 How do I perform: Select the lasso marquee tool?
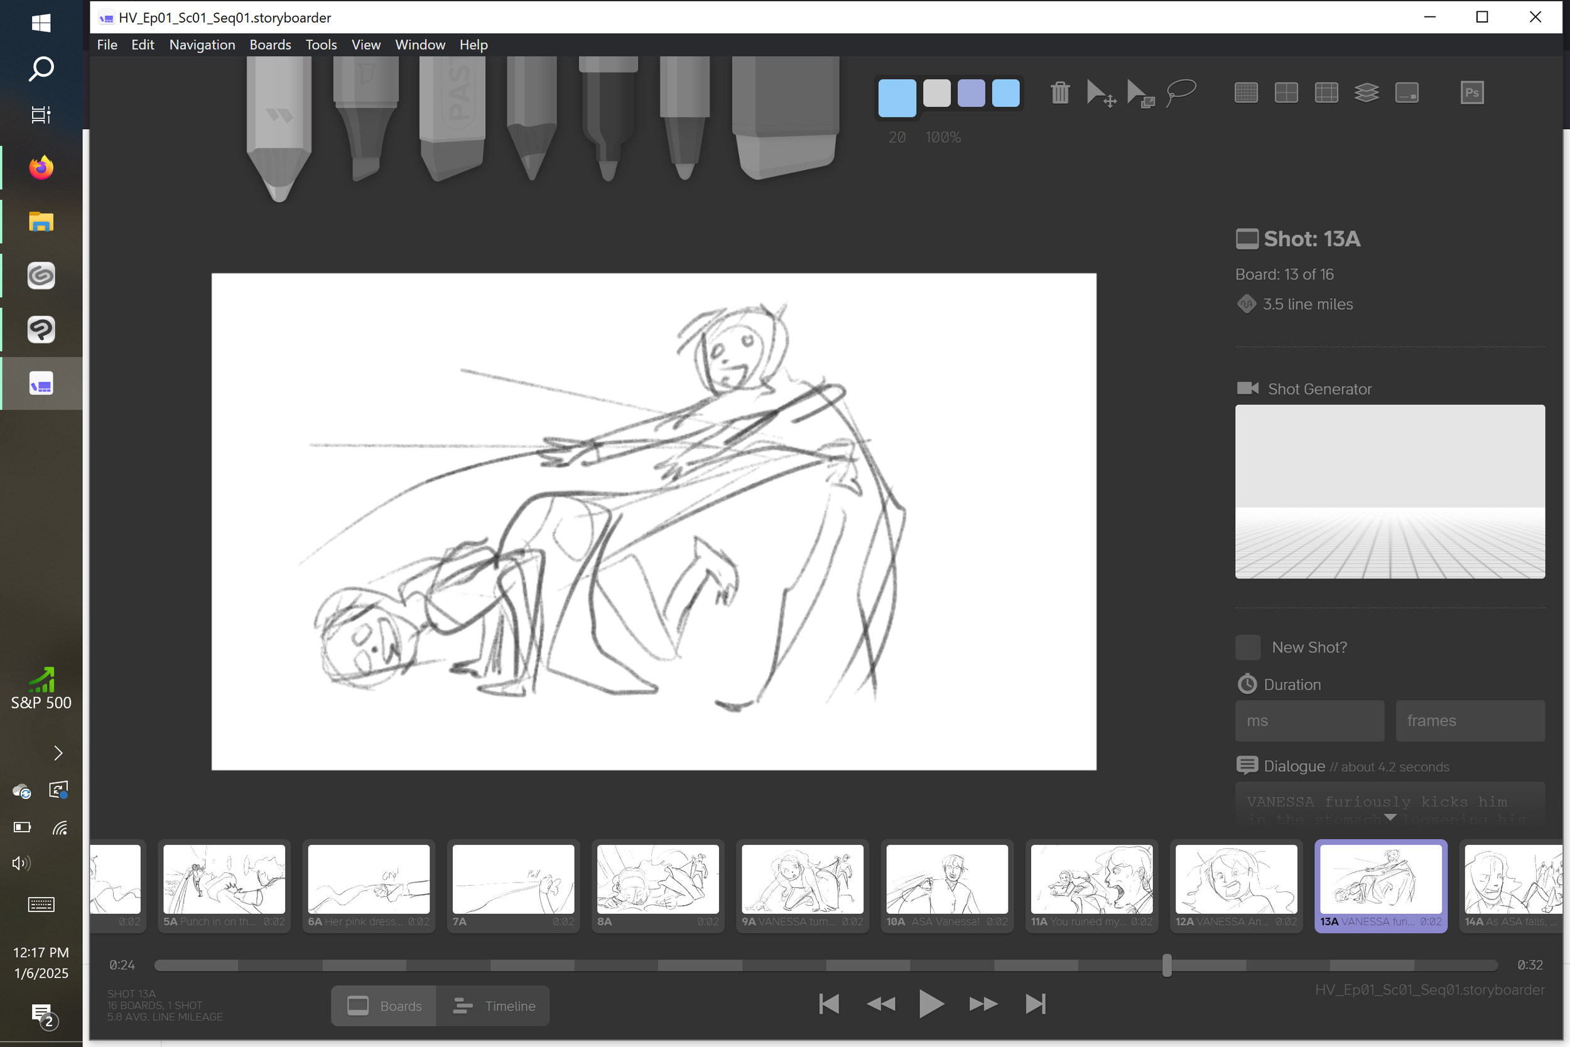1180,93
